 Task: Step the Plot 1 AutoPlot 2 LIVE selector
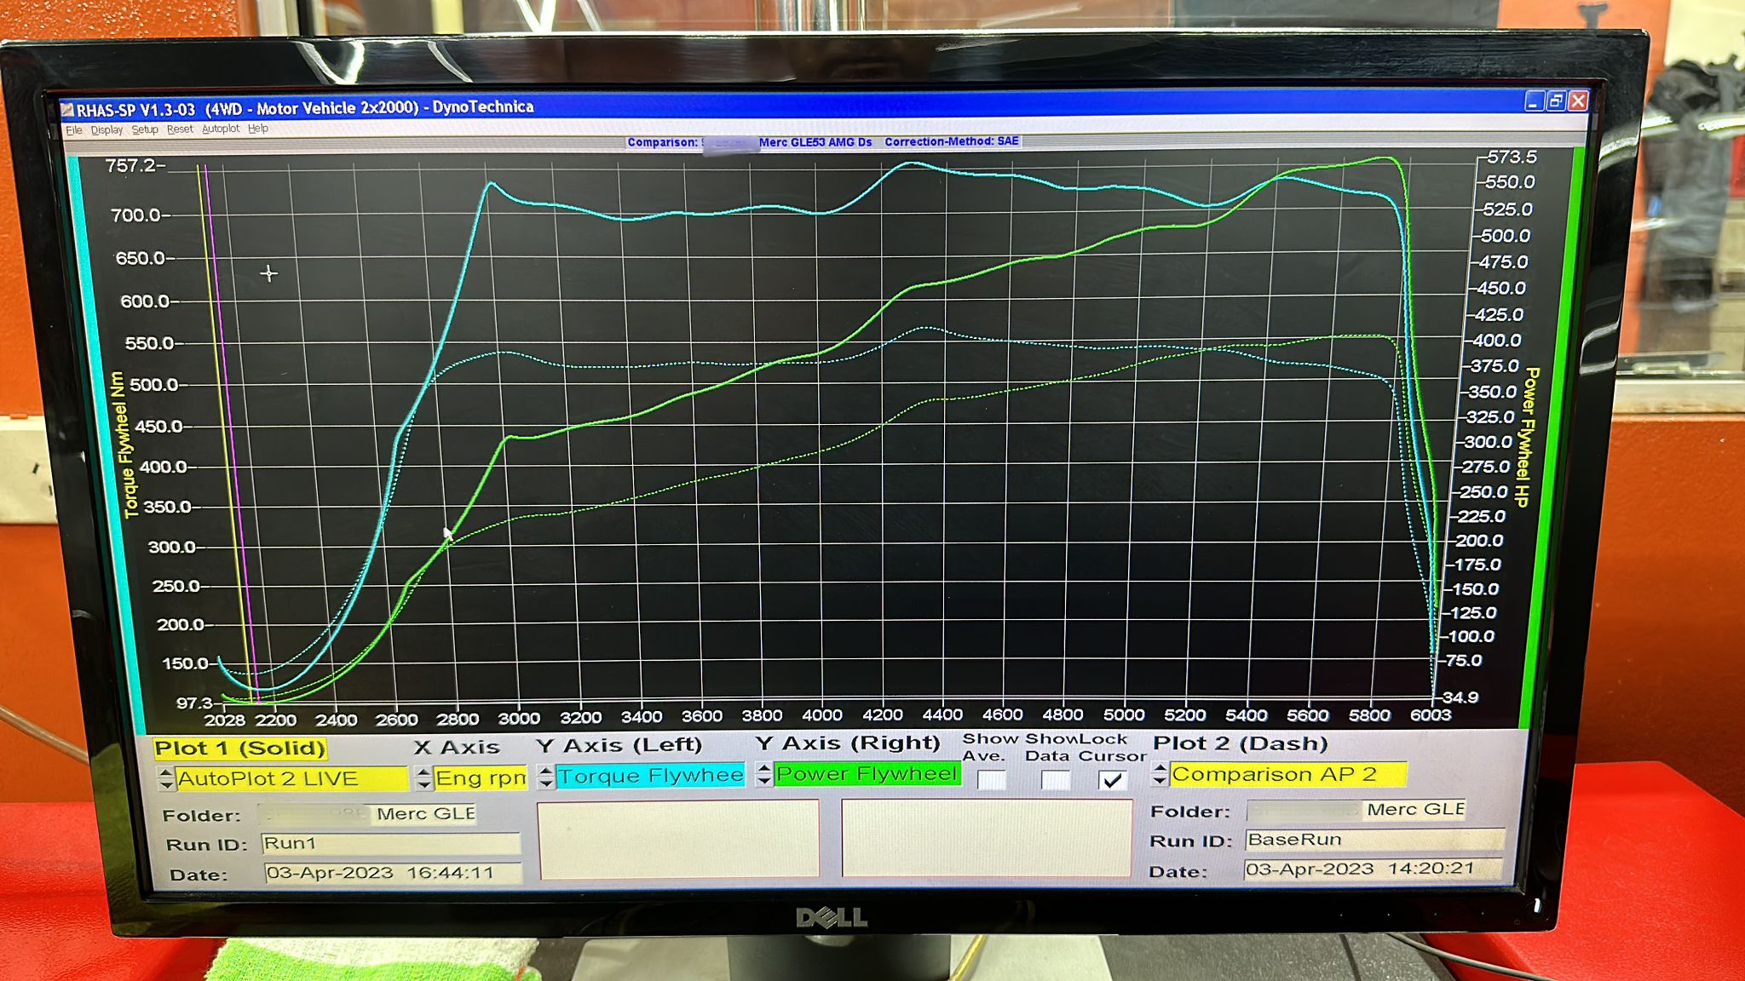[x=166, y=778]
